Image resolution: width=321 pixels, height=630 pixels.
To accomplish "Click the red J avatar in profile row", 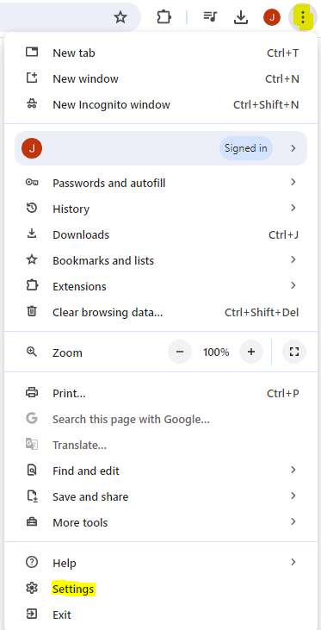I will point(32,148).
